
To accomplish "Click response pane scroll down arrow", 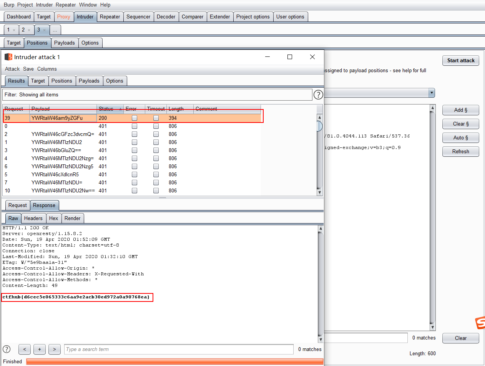I will click(321, 340).
